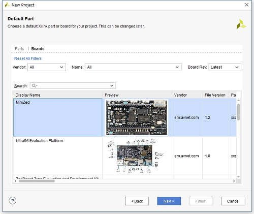Click the Next button

[169, 201]
